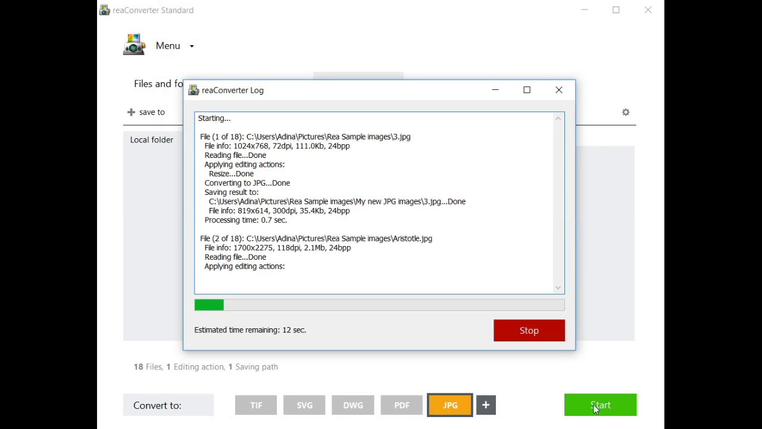Maximize the reaConverter Standard main window
The image size is (762, 429).
coord(616,10)
